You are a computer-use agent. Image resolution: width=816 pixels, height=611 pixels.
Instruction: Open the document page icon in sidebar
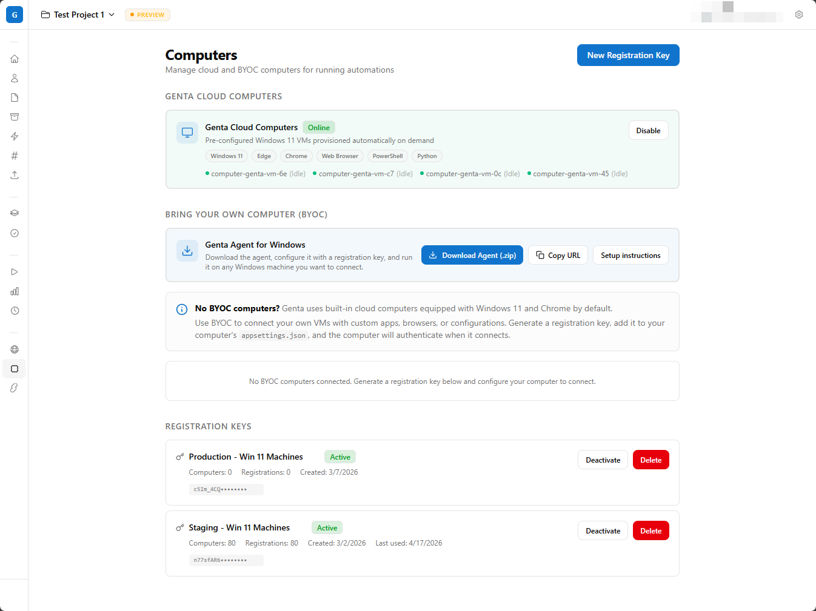[15, 97]
